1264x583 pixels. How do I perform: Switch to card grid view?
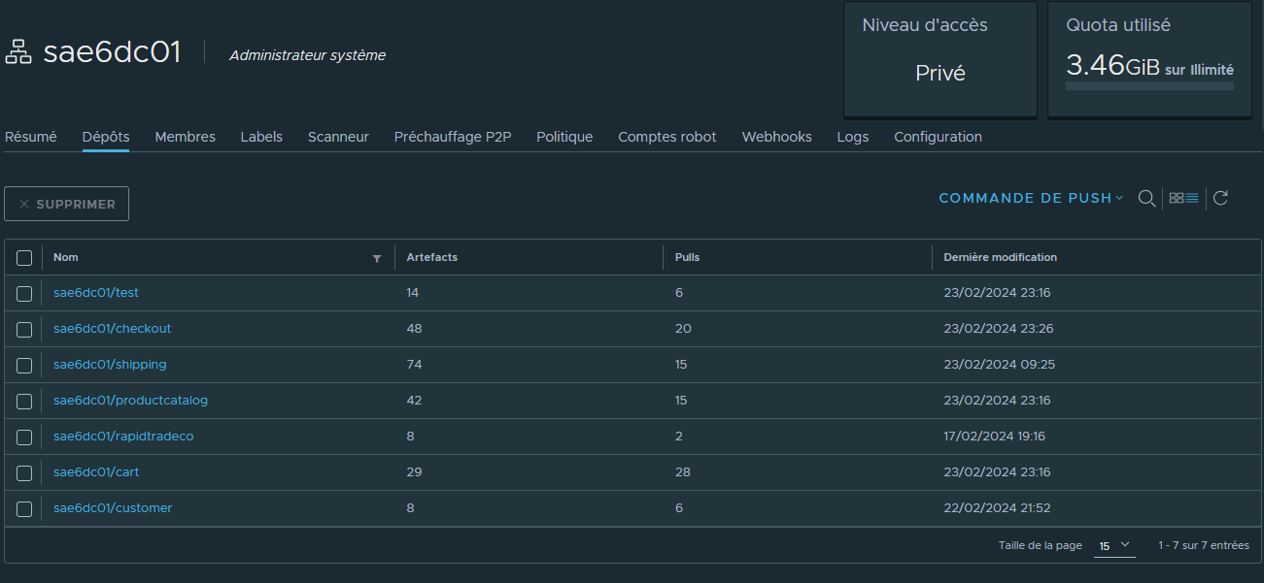point(1176,198)
